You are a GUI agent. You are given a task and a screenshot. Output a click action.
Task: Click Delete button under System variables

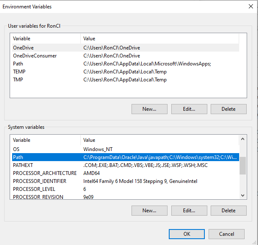coord(228,211)
